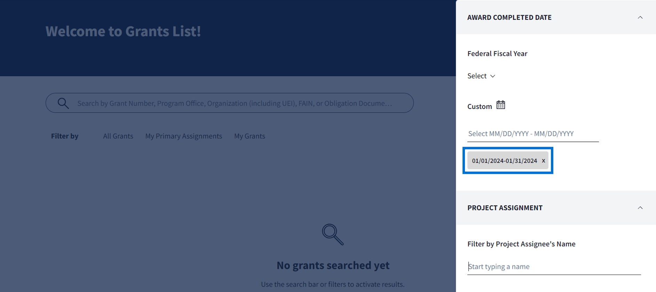Collapse Award Completed Date section using chevron

coord(640,17)
